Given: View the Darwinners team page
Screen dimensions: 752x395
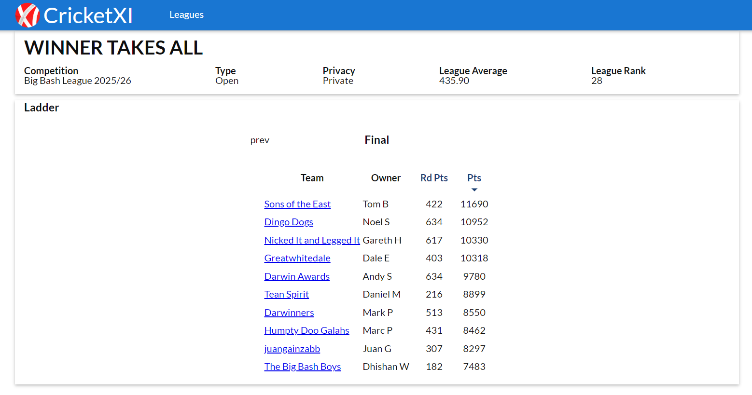Looking at the screenshot, I should pyautogui.click(x=289, y=313).
